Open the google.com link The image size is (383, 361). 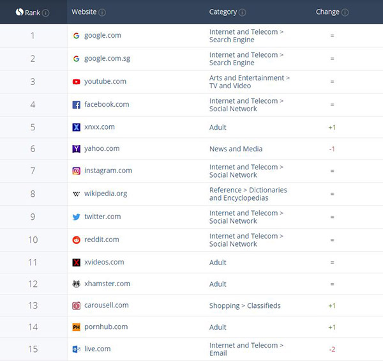(x=103, y=35)
